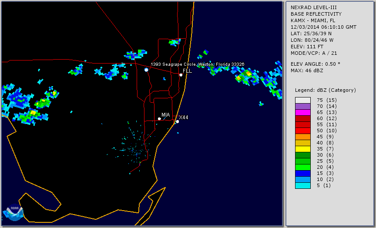The height and width of the screenshot is (228, 376).
Task: Click the ELEV: 111 FT text
Action: (307, 47)
